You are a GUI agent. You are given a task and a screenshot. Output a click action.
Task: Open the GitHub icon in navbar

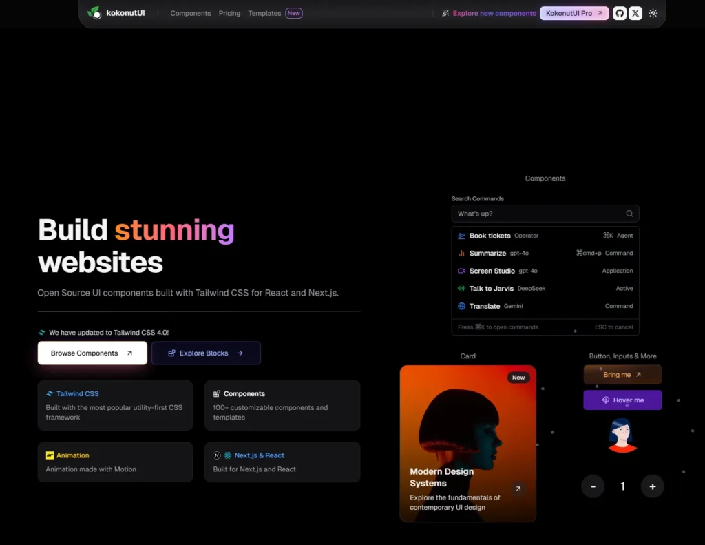(619, 13)
